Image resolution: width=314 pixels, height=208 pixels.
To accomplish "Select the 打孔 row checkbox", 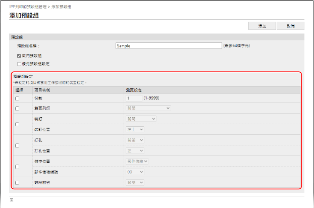I will click(x=17, y=145).
